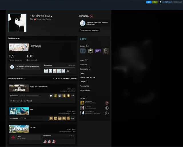The height and width of the screenshot is (147, 183).
Task: Click PUBG running figure achievement icon
Action: point(55,96)
